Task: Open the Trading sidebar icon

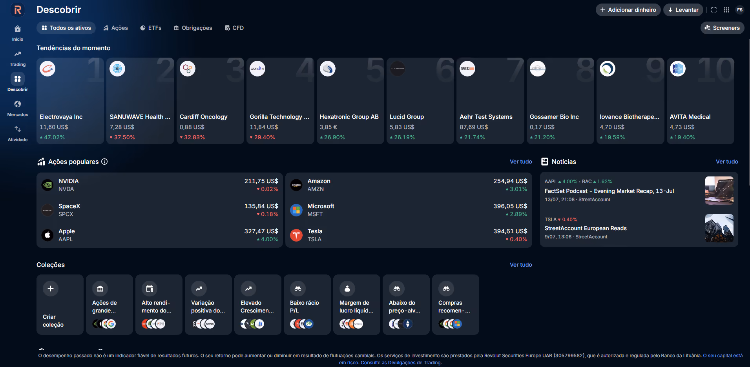Action: 18,54
